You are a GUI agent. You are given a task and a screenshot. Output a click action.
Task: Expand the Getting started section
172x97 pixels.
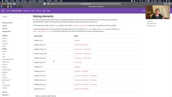(7, 23)
